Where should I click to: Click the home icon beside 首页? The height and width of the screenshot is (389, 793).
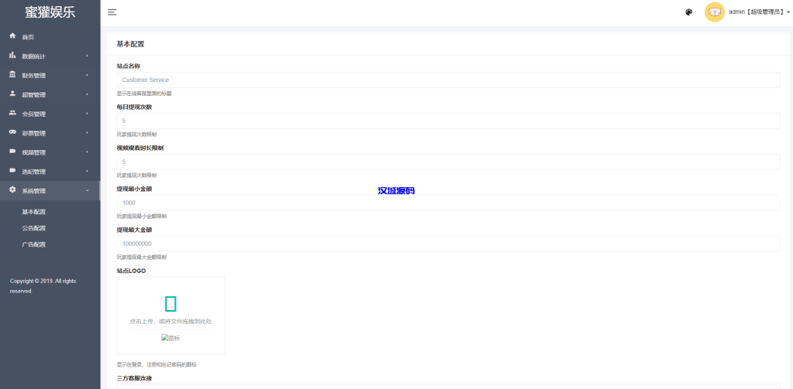coord(12,36)
